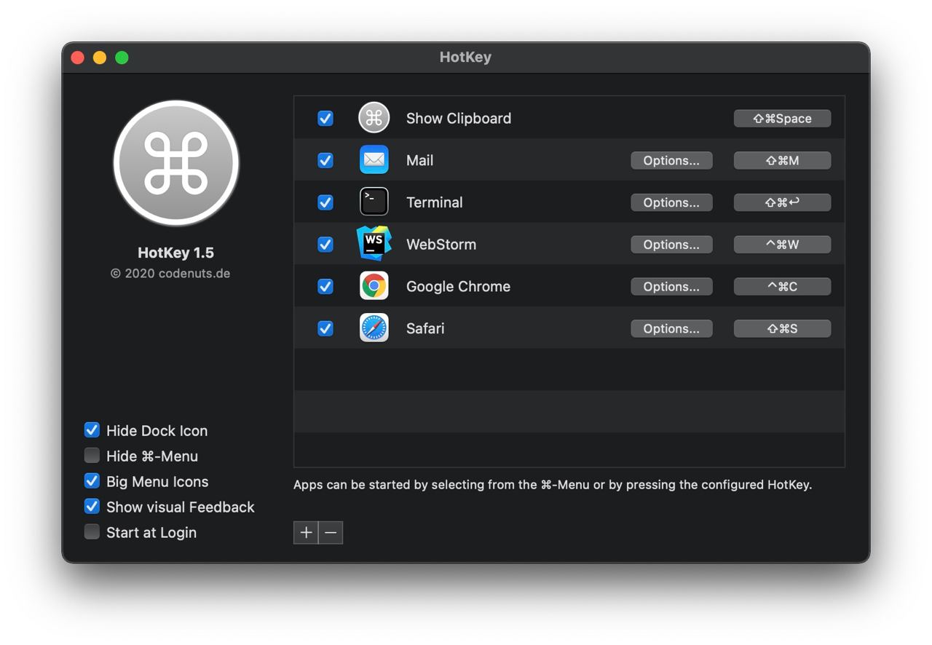Select the WebStorm row label
The height and width of the screenshot is (645, 932).
point(441,245)
